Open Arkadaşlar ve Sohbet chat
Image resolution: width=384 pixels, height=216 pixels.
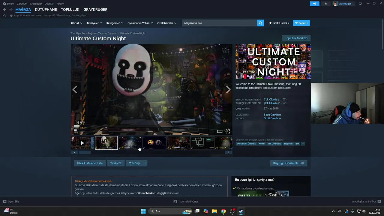coord(367,202)
